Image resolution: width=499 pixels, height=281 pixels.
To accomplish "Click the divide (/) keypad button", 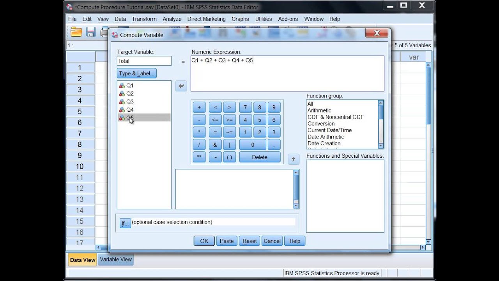I will pyautogui.click(x=199, y=145).
